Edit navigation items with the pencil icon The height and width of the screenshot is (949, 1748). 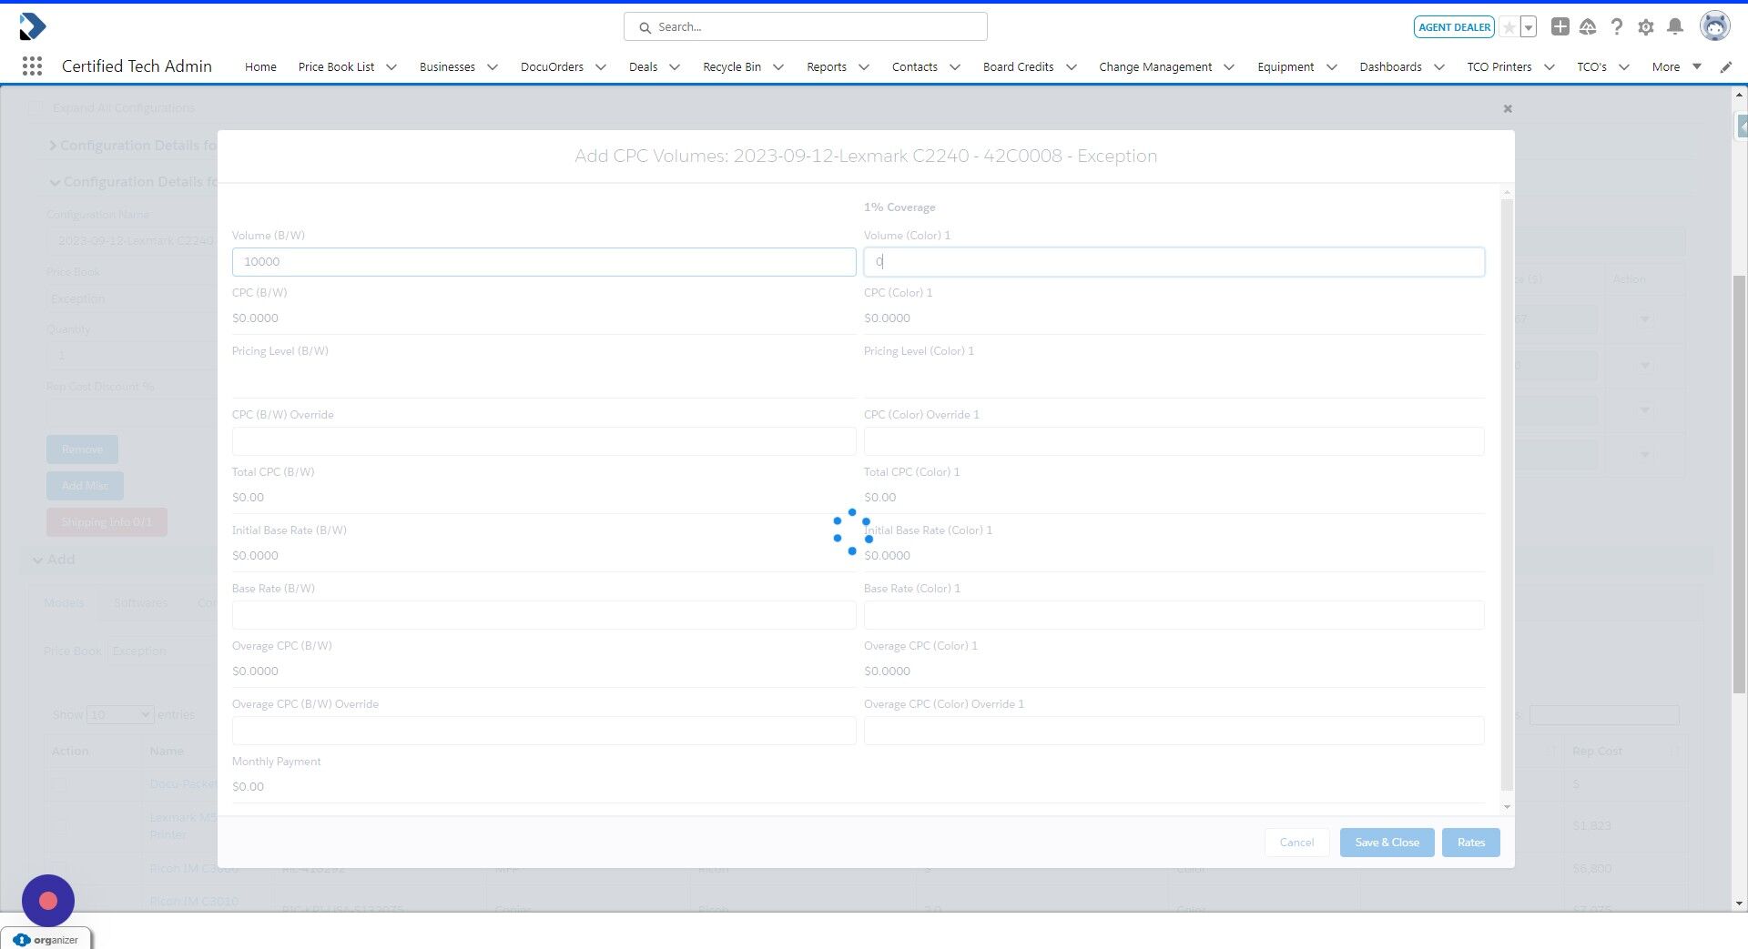(x=1726, y=66)
